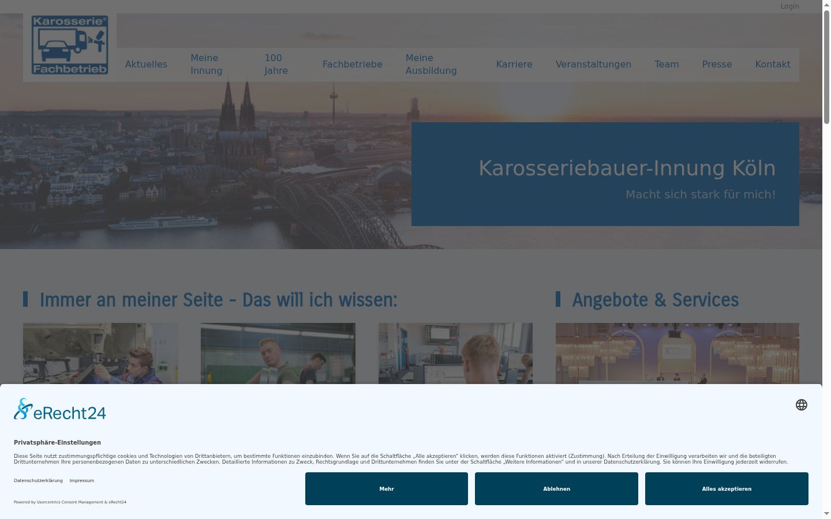Open the language globe icon in consent banner
Screen dimensions: 831x519
(802, 405)
